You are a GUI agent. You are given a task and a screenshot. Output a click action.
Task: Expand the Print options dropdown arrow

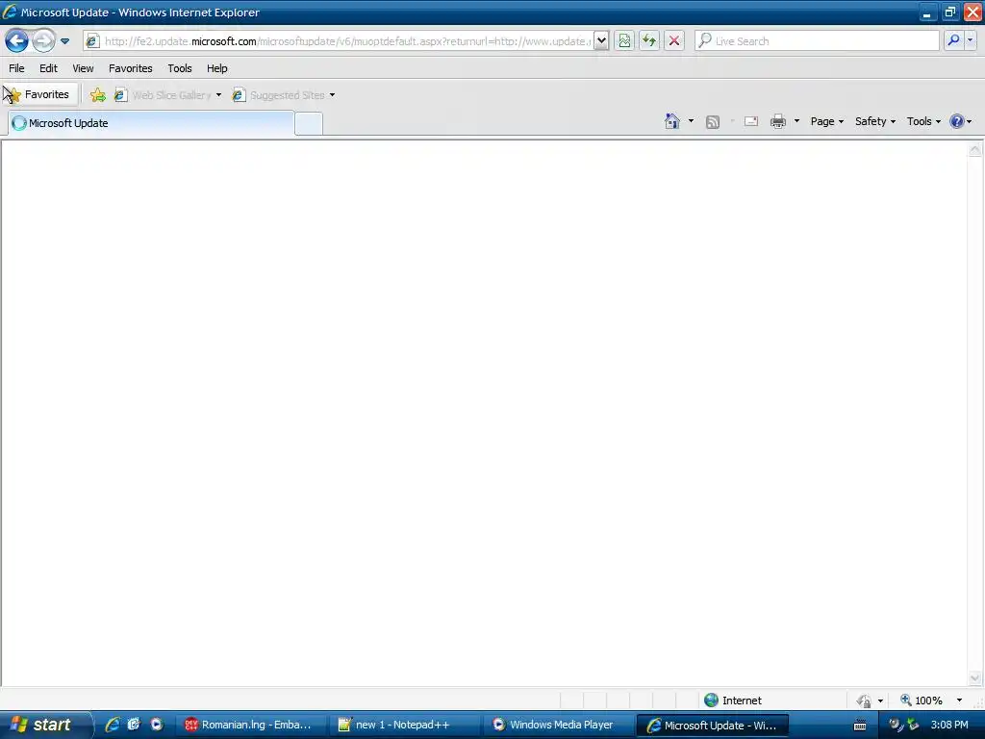(796, 121)
